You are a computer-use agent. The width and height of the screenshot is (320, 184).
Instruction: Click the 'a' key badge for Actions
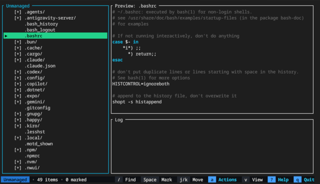(212, 180)
